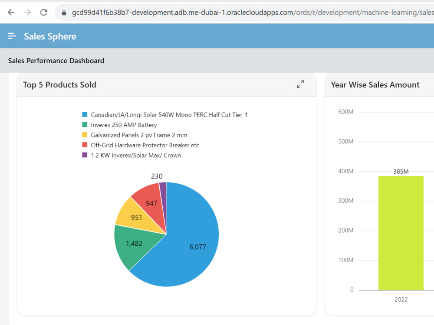434x325 pixels.
Task: Click the lime 2022 sales bar
Action: click(x=401, y=233)
